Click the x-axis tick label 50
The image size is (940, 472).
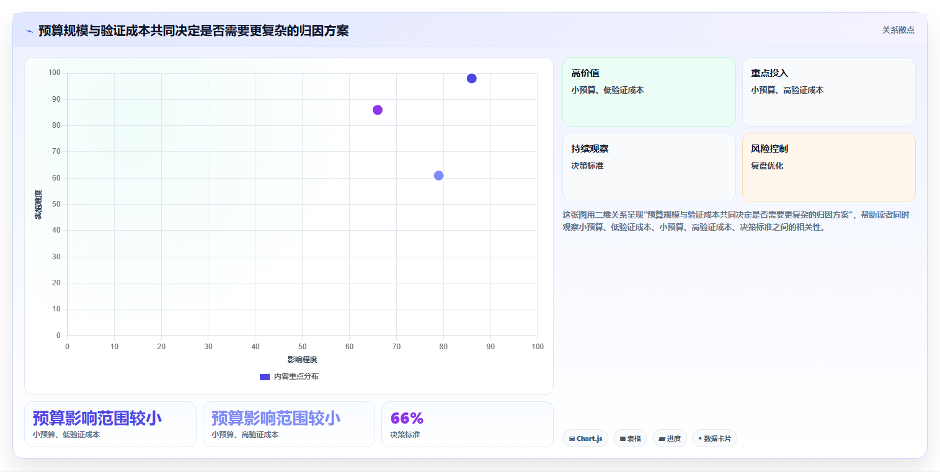point(302,347)
